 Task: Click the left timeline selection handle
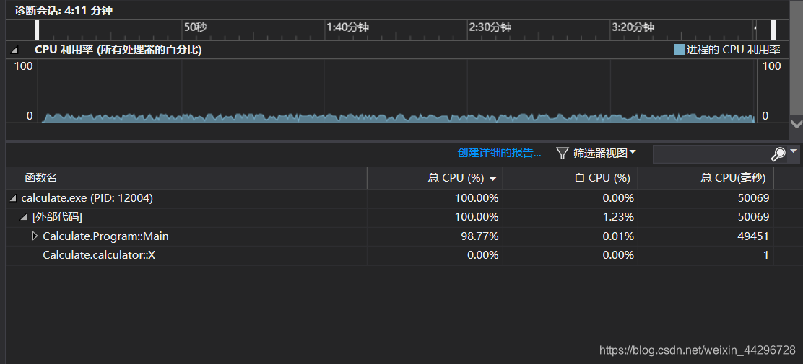pos(37,30)
